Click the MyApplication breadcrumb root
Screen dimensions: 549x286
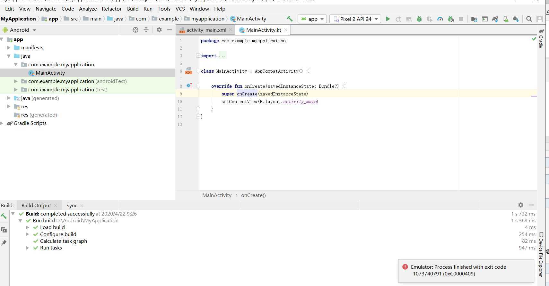pos(18,19)
